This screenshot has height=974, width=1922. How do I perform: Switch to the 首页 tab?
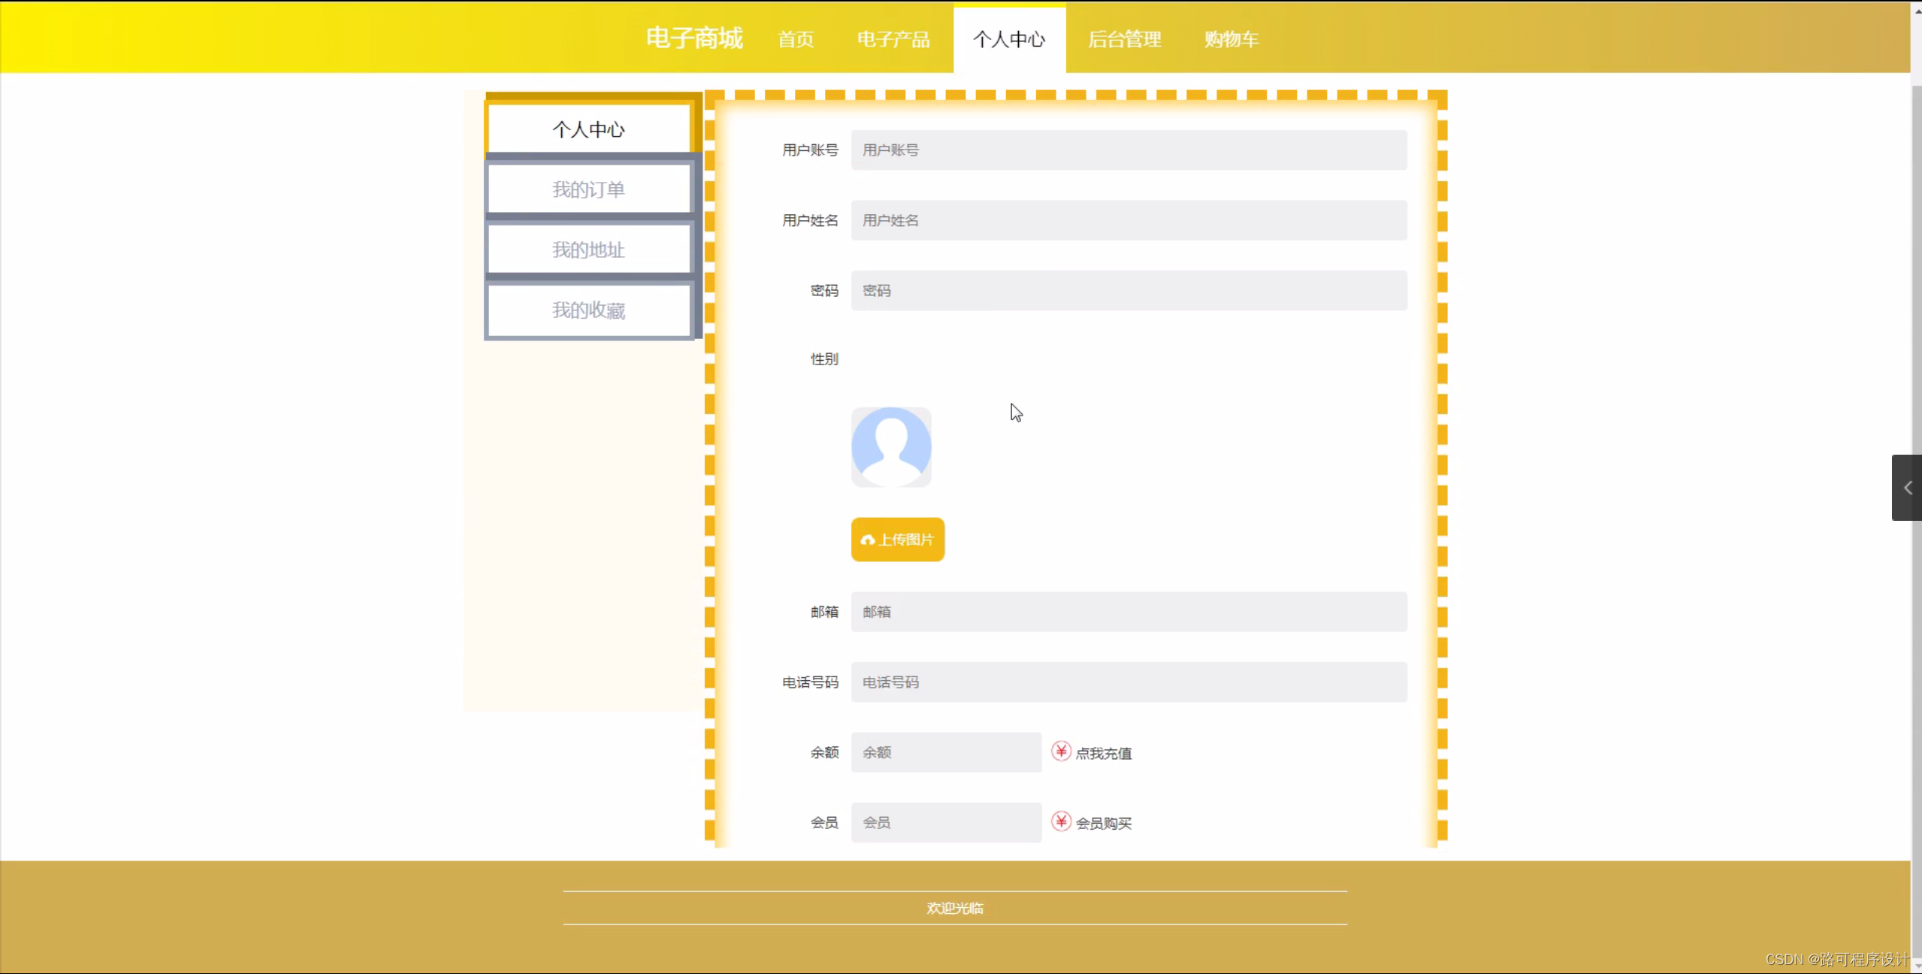click(x=795, y=39)
